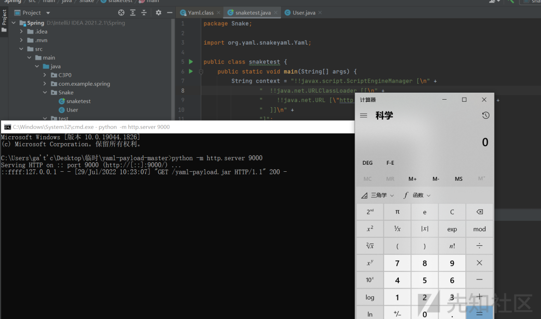The width and height of the screenshot is (541, 319).
Task: Click the calculator minus key
Action: click(x=479, y=279)
